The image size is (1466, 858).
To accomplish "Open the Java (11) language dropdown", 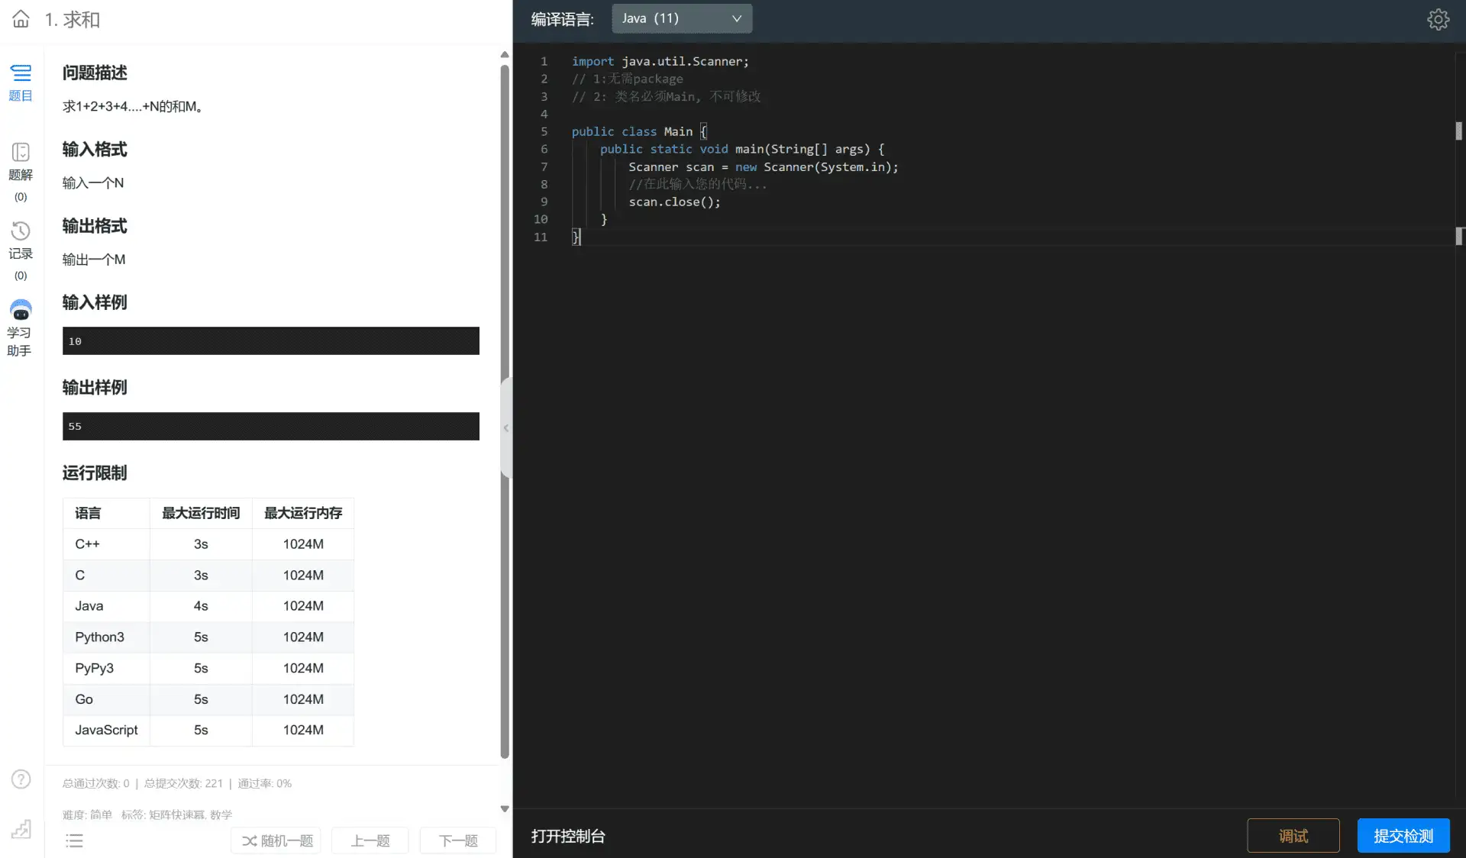I will click(x=682, y=18).
